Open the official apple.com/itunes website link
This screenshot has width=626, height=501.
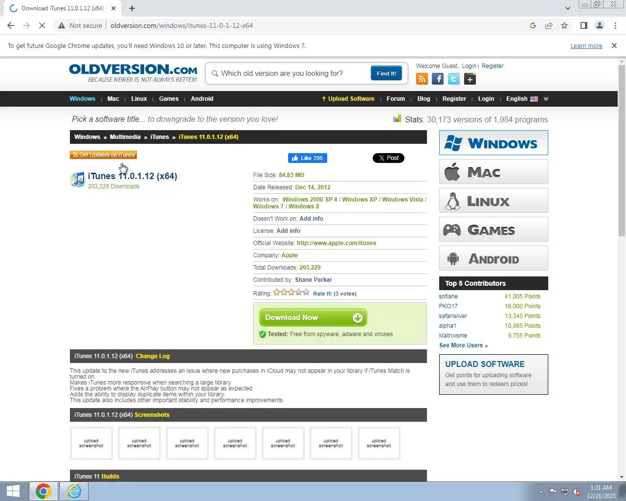coord(336,243)
